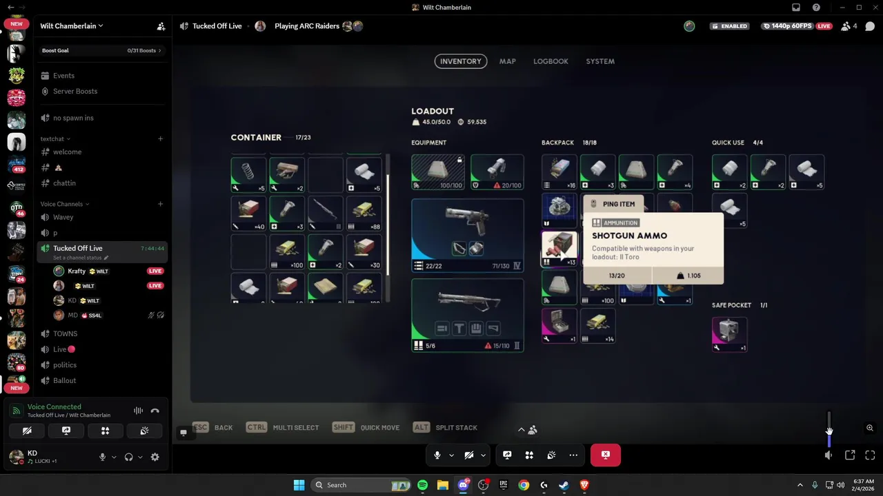The image size is (883, 496).
Task: Mute microphone in bottom call controls
Action: [437, 455]
